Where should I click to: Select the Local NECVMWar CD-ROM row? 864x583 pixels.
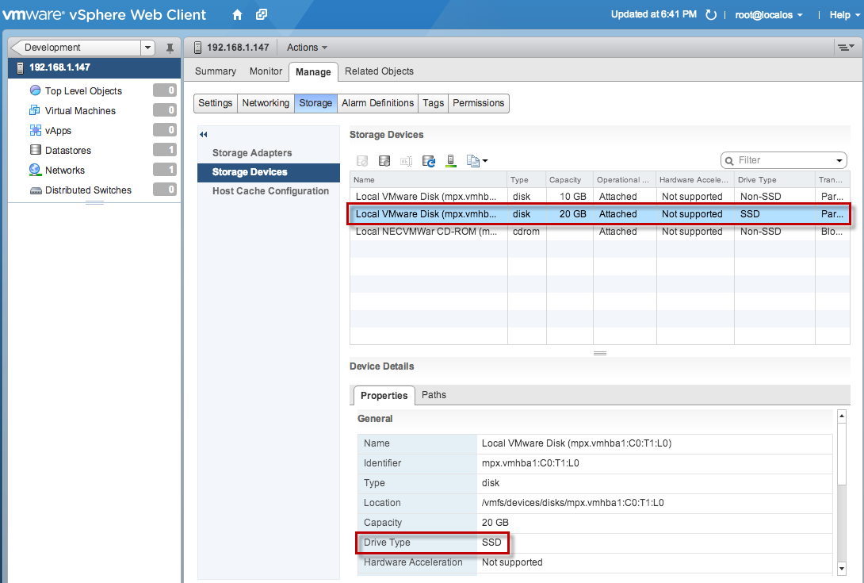coord(599,232)
